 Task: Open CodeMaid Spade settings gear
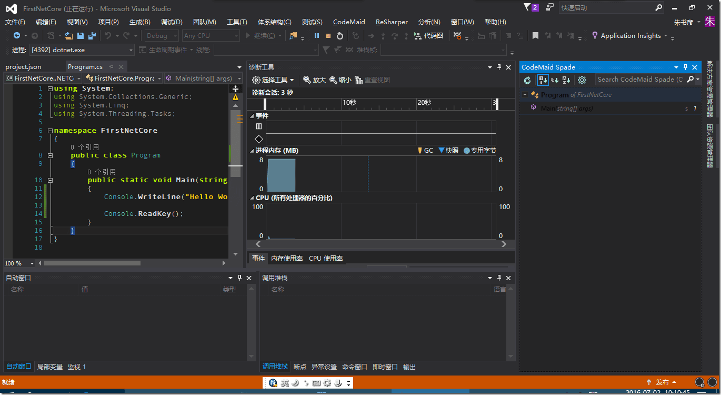point(581,80)
